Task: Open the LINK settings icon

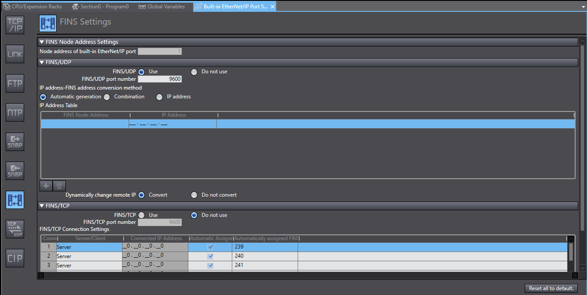Action: [x=15, y=54]
